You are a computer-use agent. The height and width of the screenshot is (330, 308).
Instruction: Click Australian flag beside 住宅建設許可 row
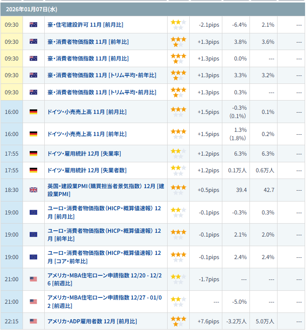(x=33, y=25)
